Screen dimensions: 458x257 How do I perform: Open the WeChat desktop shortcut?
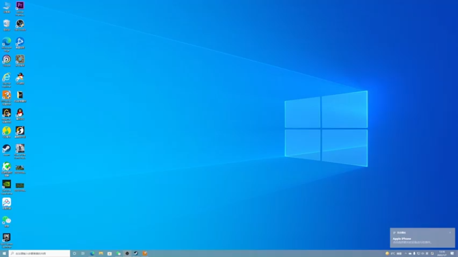point(6,222)
